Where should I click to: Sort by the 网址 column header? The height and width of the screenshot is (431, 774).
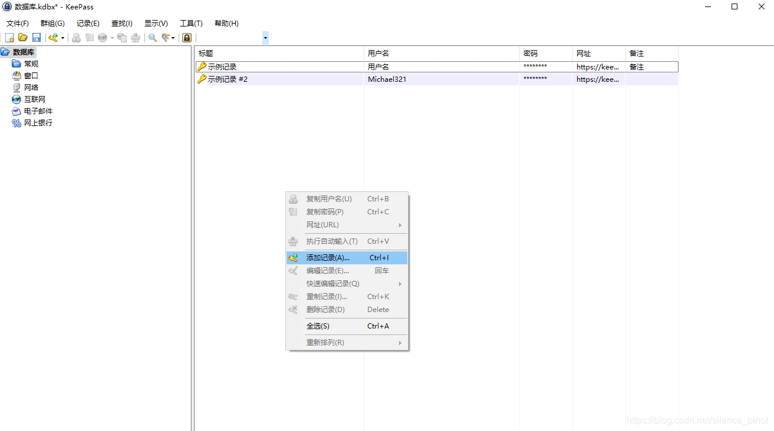tap(599, 53)
